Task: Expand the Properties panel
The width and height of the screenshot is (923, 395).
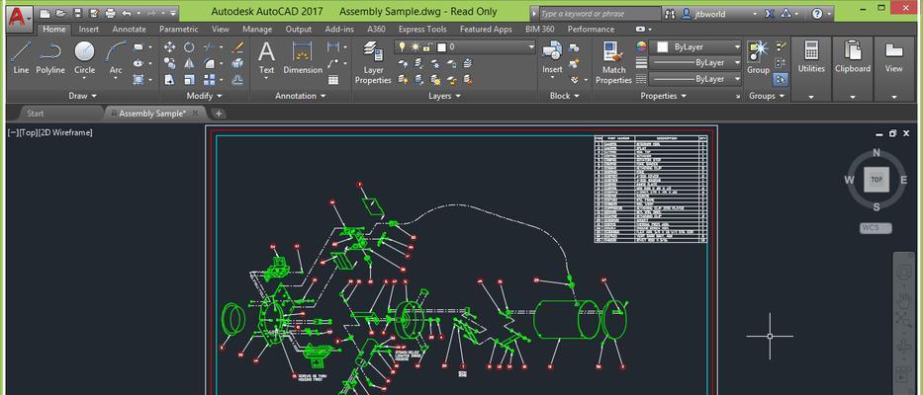Action: [663, 96]
